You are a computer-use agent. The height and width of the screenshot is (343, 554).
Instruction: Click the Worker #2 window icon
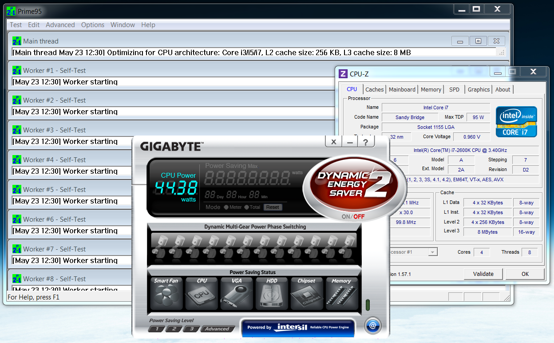[x=17, y=100]
